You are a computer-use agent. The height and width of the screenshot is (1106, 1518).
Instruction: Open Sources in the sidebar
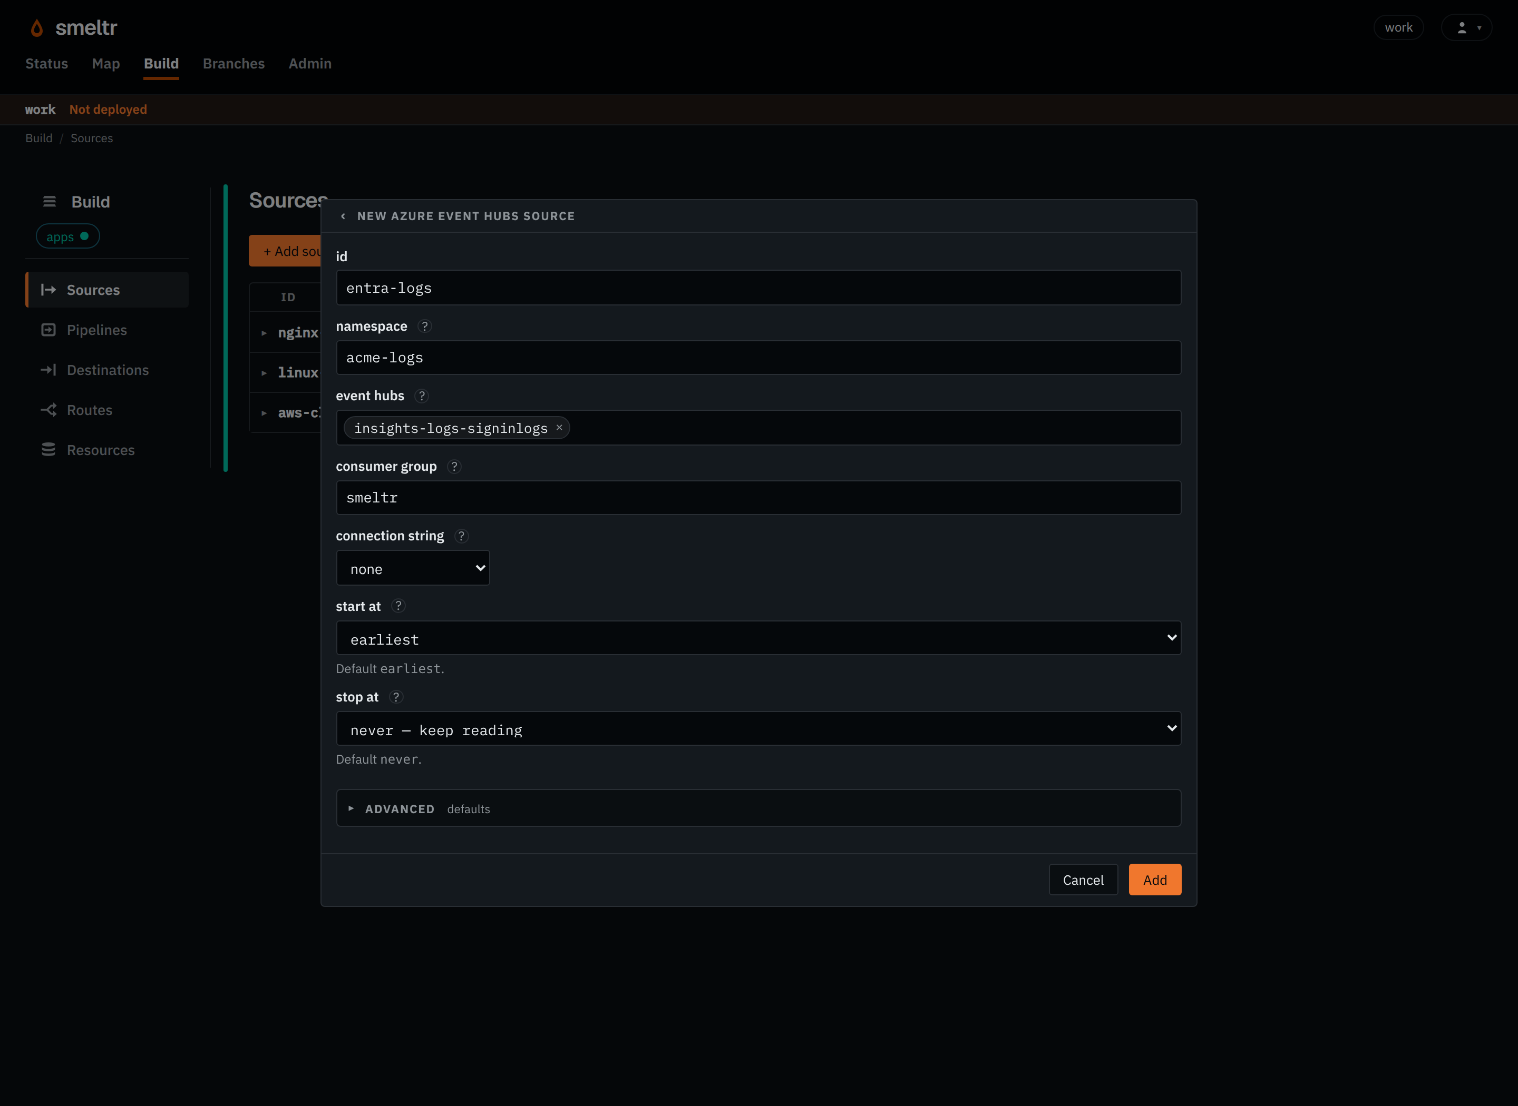point(107,290)
